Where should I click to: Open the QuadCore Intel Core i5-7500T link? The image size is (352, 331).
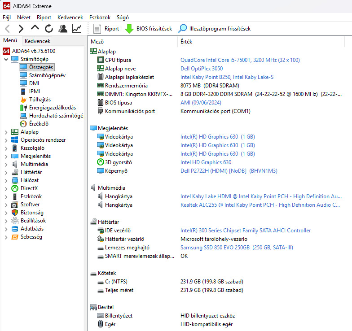240,60
